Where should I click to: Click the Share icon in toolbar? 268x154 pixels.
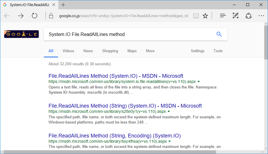click(248, 16)
